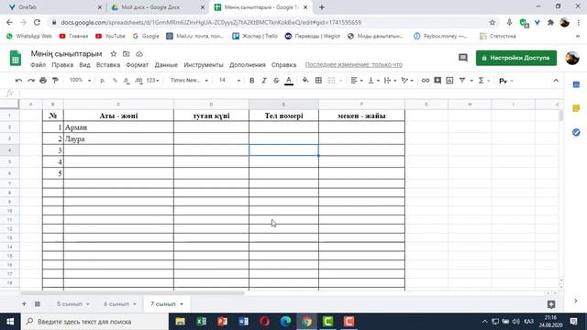
Task: Collapse the menus with the arrow
Action: [556, 81]
